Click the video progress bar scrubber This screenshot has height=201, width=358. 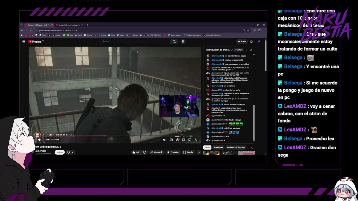[106, 136]
